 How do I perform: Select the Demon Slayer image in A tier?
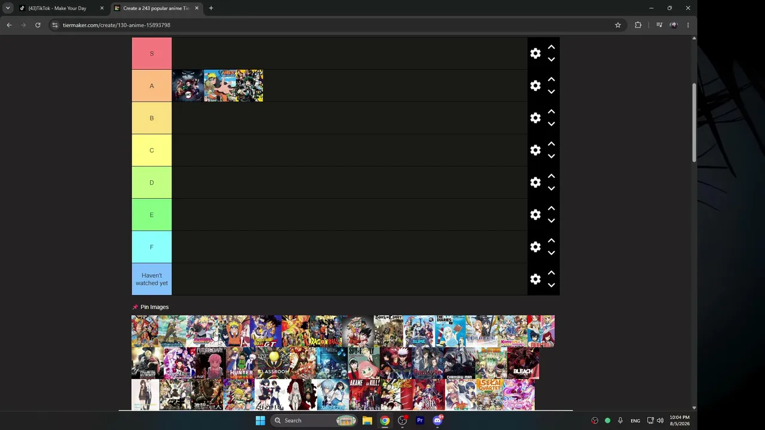coord(188,86)
